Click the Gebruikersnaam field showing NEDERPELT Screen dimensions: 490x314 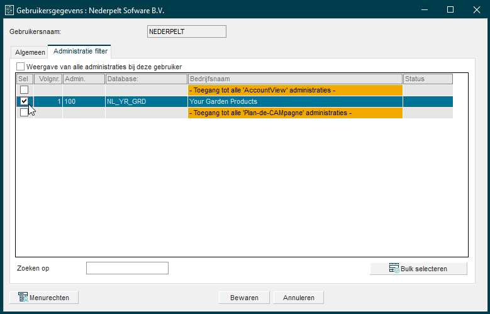(x=186, y=31)
